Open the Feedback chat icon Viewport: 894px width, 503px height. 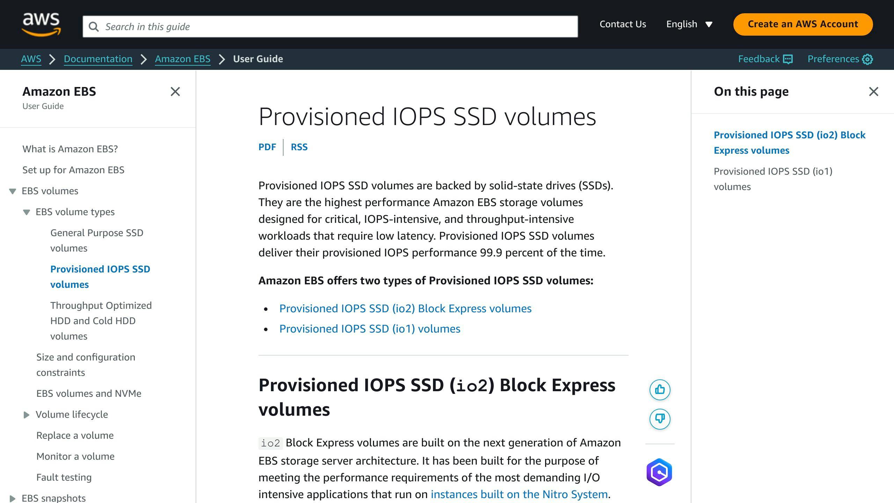[x=788, y=59]
